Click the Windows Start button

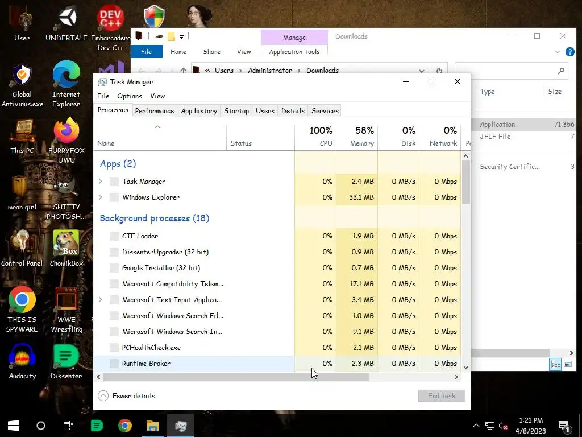tap(14, 426)
